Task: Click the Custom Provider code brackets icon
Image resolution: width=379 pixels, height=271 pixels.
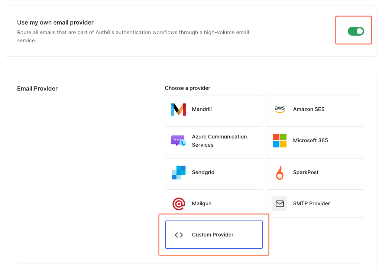Action: [179, 235]
